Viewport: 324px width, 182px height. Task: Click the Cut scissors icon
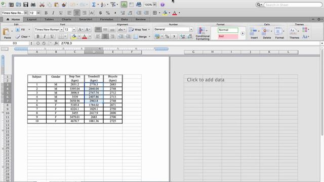pos(42,5)
